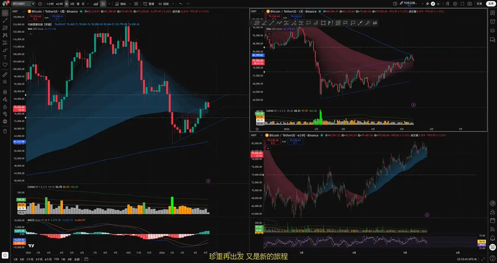Viewport: 497px width, 263px height.
Task: Select the YTD date range
Action: (x=57, y=259)
